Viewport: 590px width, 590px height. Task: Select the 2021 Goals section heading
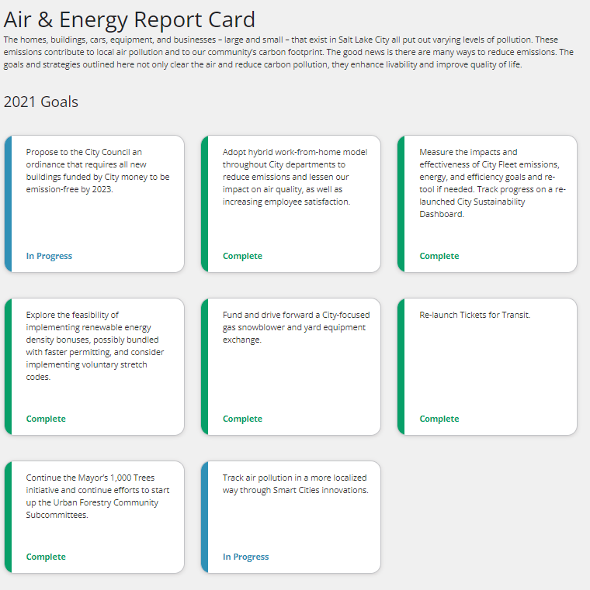click(40, 102)
